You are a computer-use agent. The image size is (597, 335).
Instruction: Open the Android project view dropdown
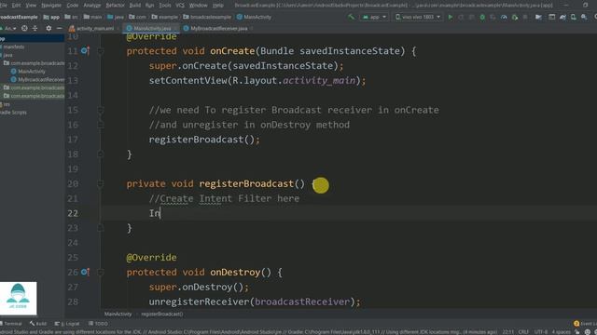pos(9,29)
